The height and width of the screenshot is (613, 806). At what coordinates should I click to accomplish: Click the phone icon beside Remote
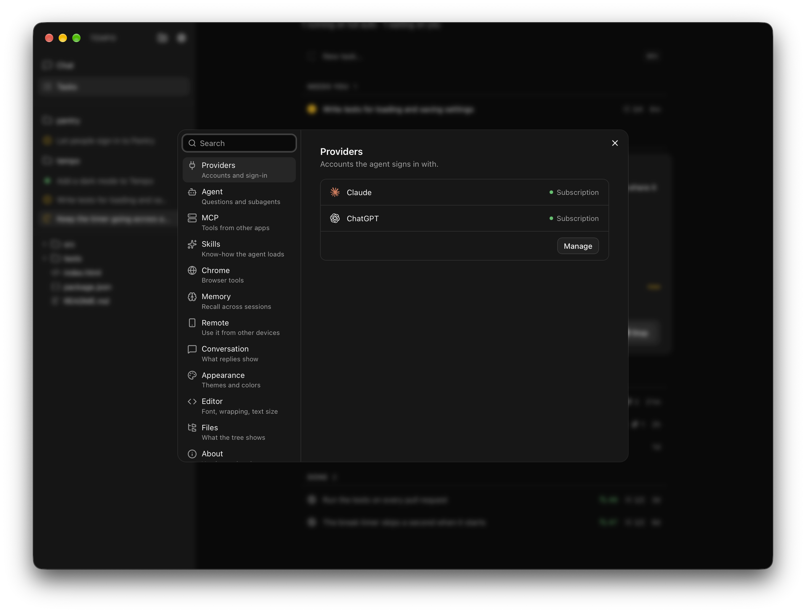click(x=192, y=323)
